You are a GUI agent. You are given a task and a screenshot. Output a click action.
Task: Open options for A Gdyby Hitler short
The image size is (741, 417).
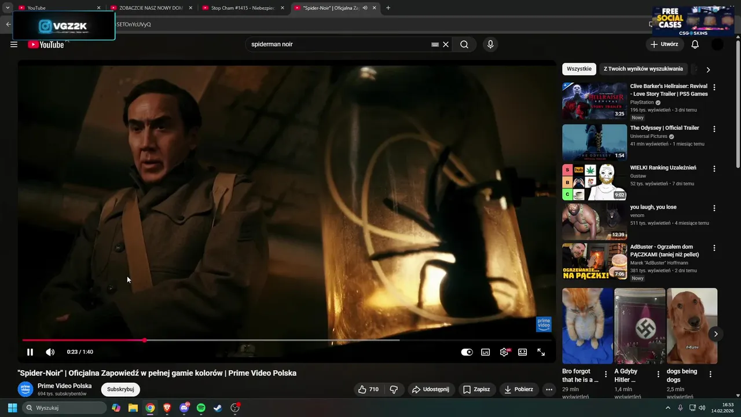(658, 374)
